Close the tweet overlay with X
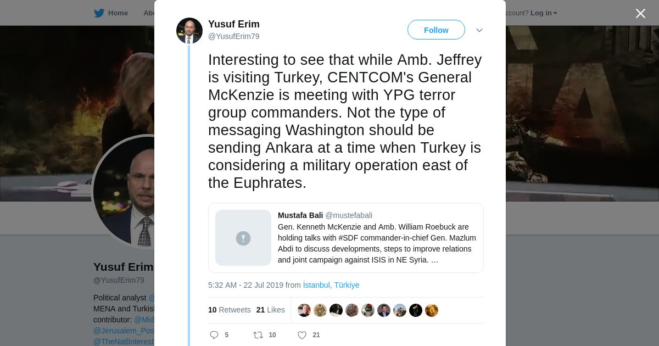Screen dimensions: 659x346 640,14
